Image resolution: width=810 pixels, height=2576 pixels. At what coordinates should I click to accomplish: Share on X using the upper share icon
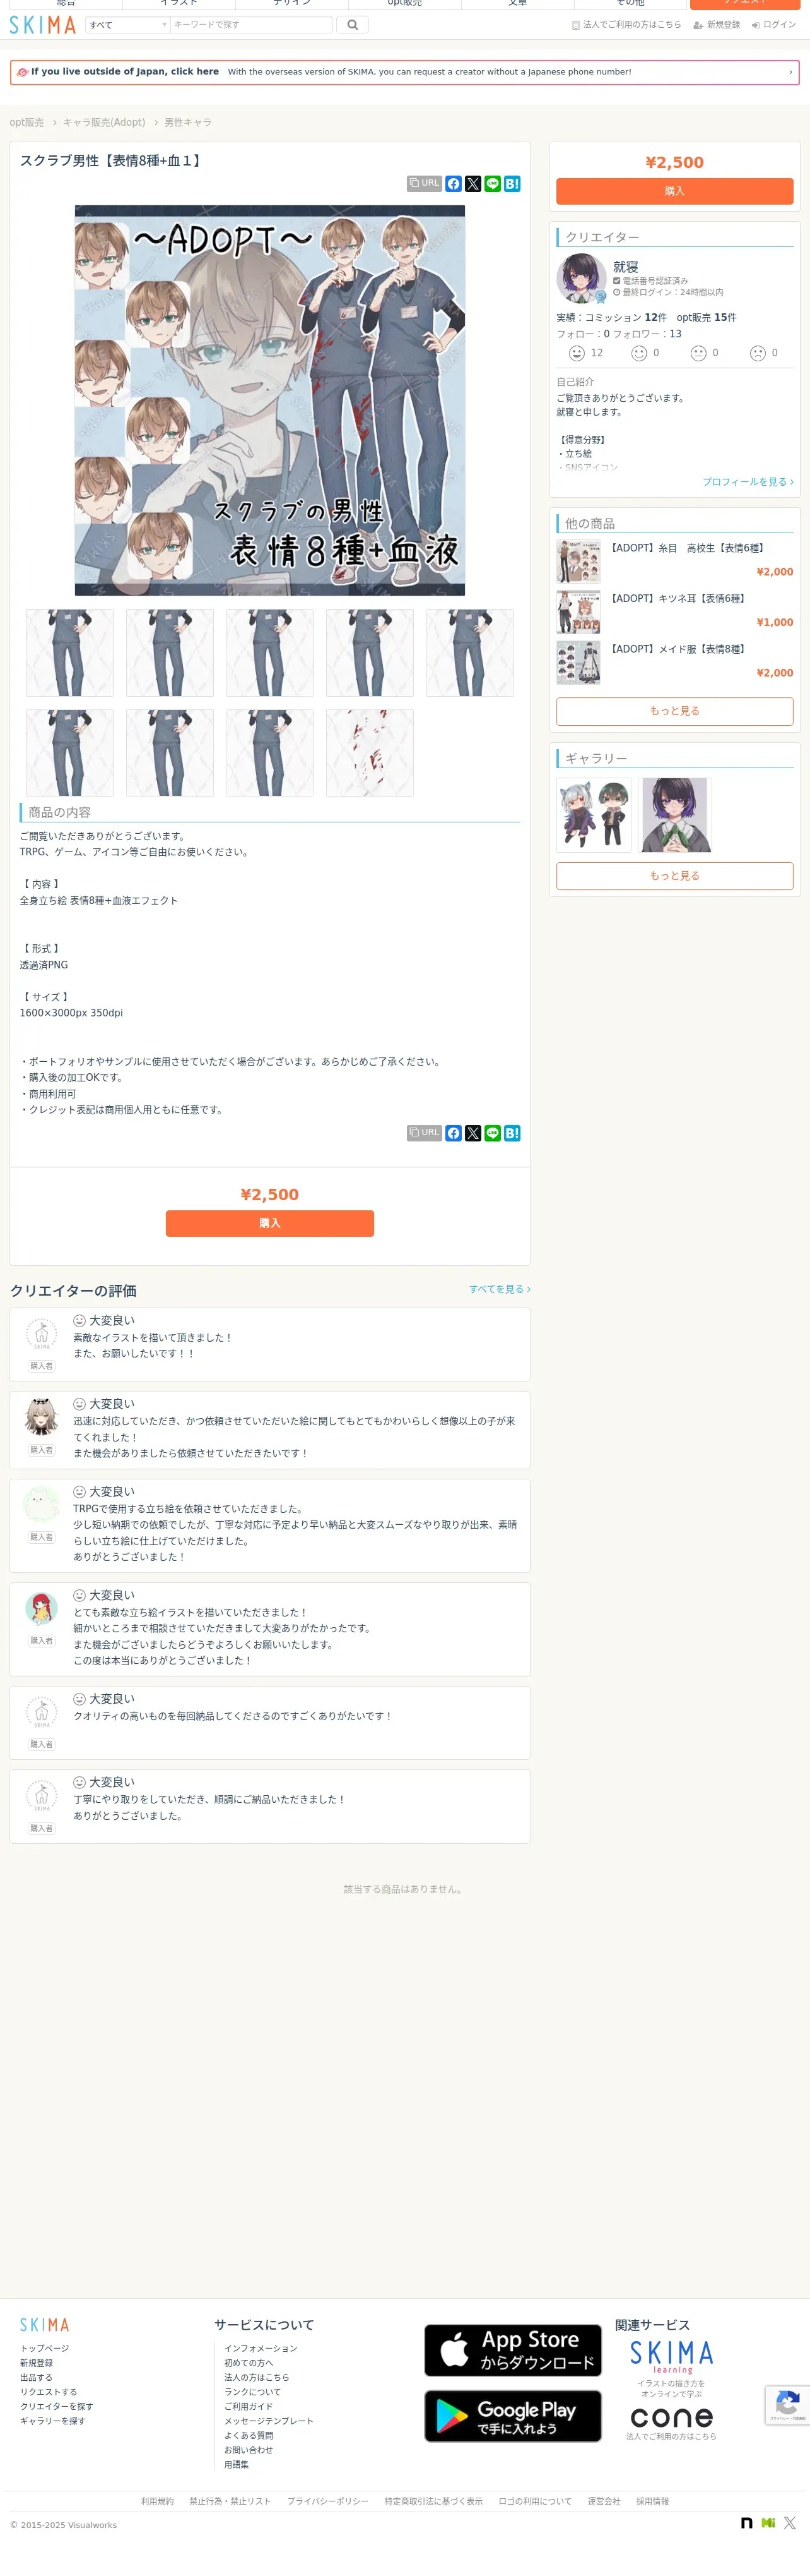(x=473, y=184)
